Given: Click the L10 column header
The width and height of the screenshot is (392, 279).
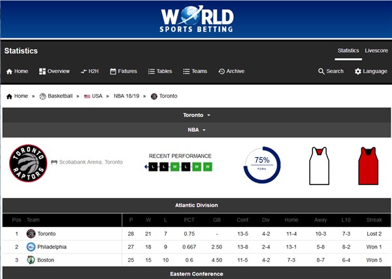Looking at the screenshot, I should coord(346,220).
